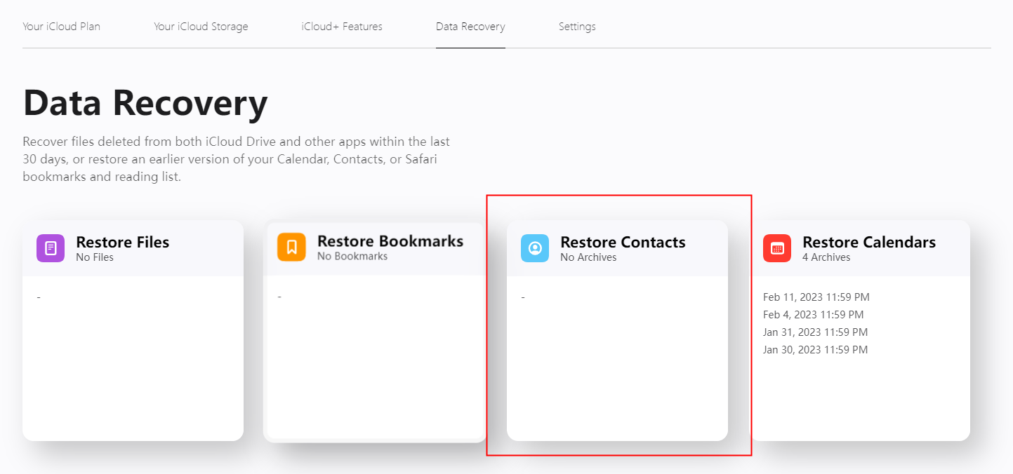Image resolution: width=1013 pixels, height=474 pixels.
Task: Choose the Feb 11, 2023 calendar archive
Action: [x=816, y=297]
